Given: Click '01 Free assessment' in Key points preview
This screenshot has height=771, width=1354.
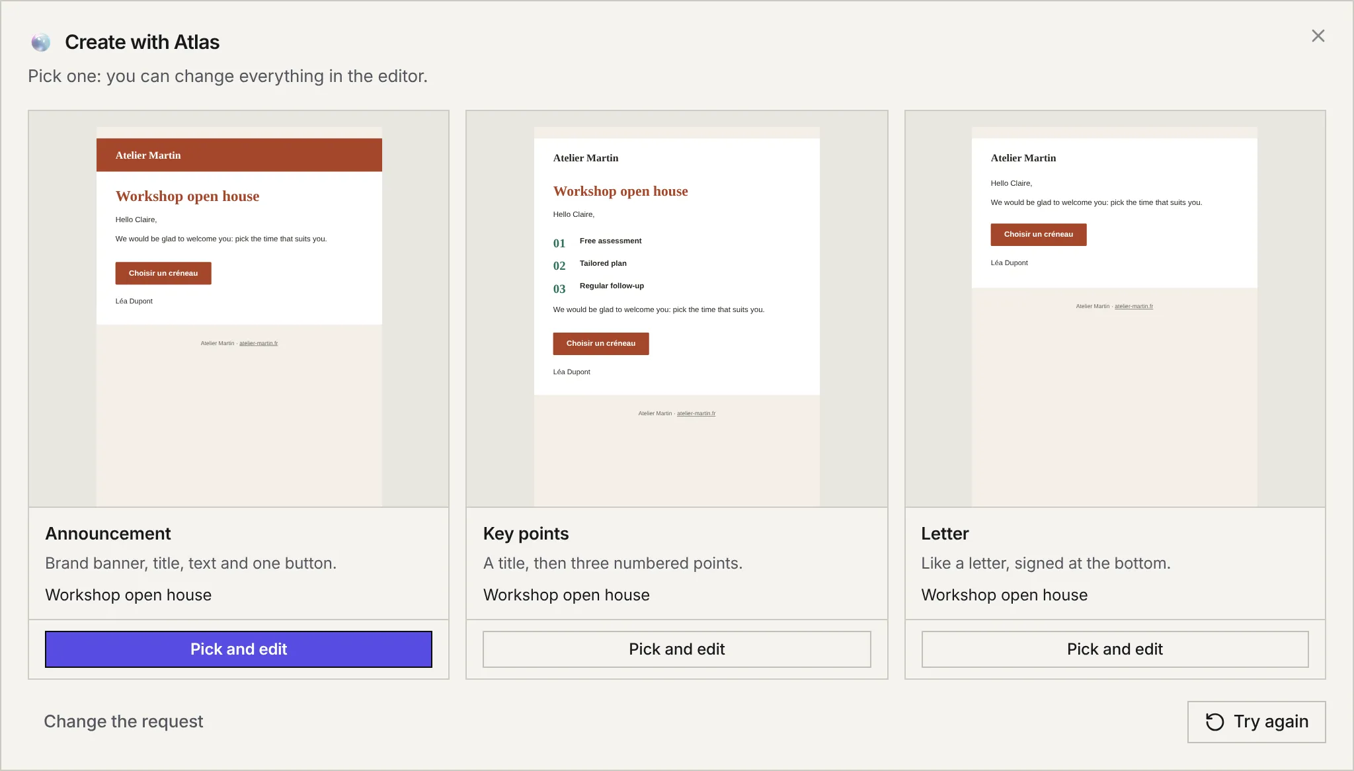Looking at the screenshot, I should click(x=598, y=242).
